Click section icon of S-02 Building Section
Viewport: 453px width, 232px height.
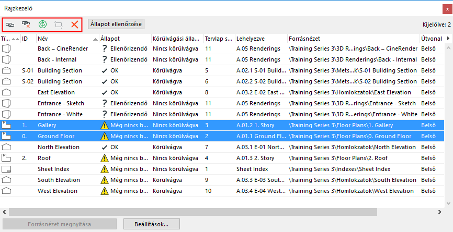pos(6,81)
